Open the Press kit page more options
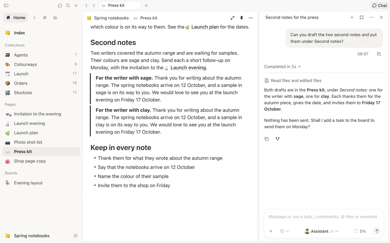Screen dimensions: 390x243 tap(251, 18)
